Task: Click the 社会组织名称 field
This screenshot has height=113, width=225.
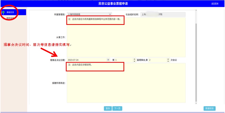Action: click(x=163, y=14)
